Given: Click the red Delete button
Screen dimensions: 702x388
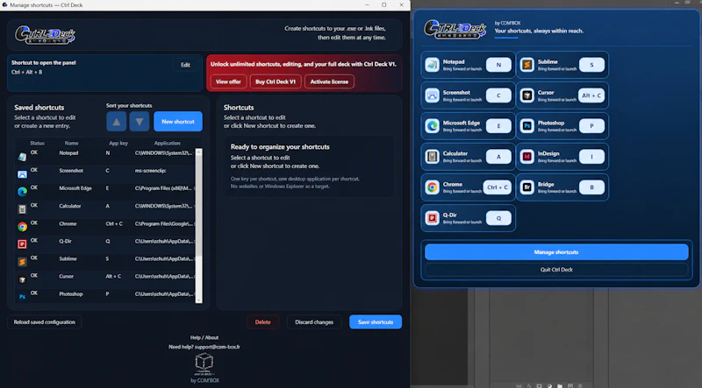Looking at the screenshot, I should tap(262, 321).
